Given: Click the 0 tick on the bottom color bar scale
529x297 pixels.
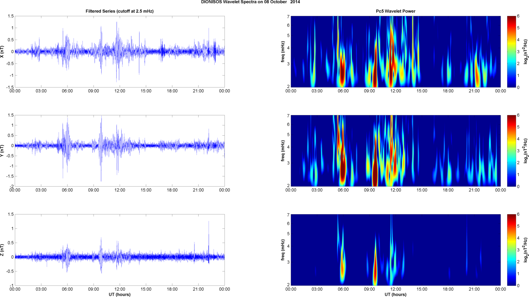Looking at the screenshot, I should [x=518, y=286].
